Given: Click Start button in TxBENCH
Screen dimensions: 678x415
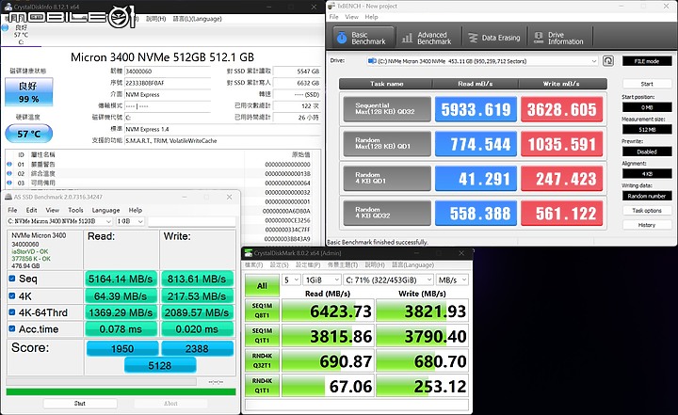Looking at the screenshot, I should pyautogui.click(x=647, y=84).
